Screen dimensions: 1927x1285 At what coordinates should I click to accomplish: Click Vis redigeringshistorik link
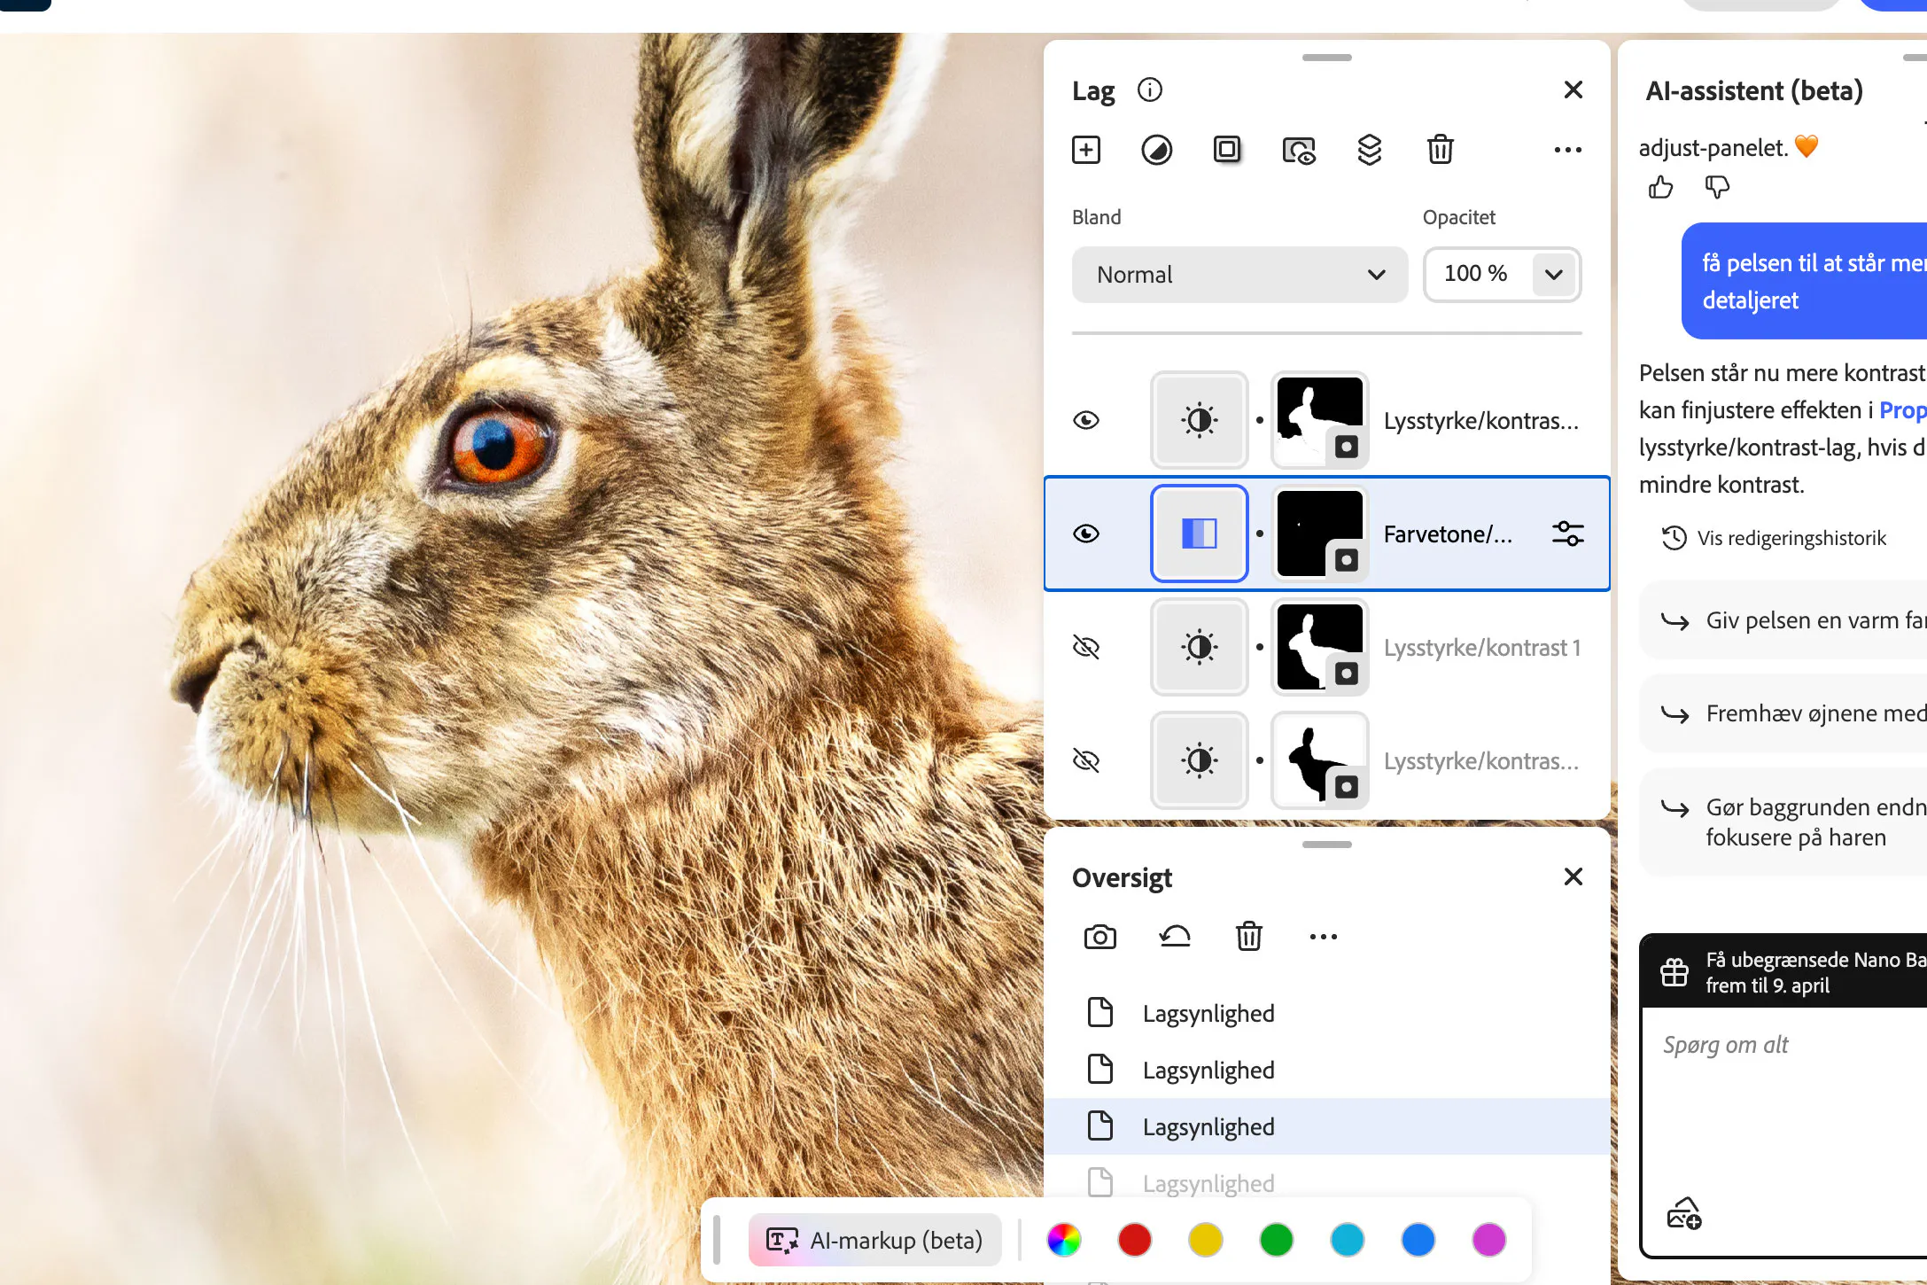tap(1791, 538)
